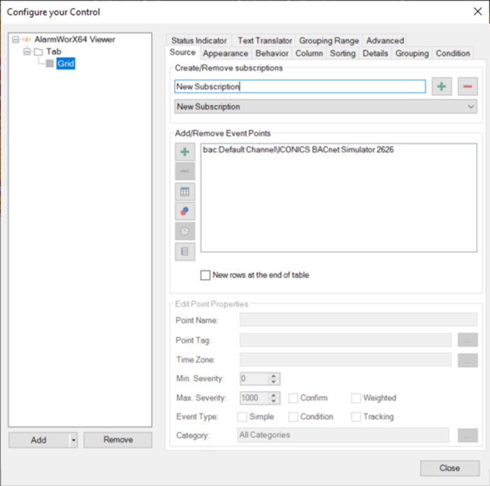This screenshot has width=490, height=486.
Task: Go to the Grouping Range tab
Action: [x=329, y=41]
